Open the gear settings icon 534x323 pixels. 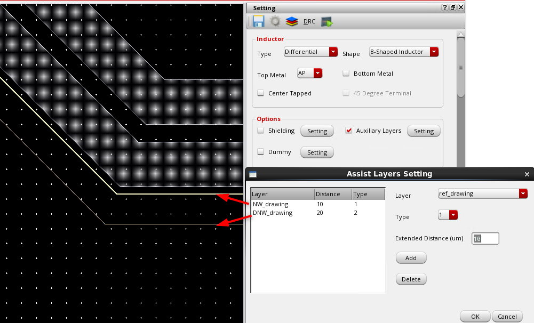275,22
